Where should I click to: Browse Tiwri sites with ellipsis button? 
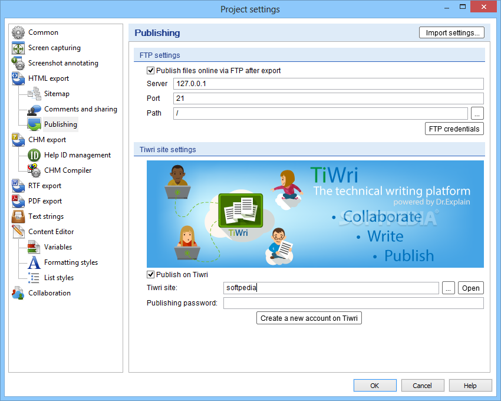[x=449, y=288]
